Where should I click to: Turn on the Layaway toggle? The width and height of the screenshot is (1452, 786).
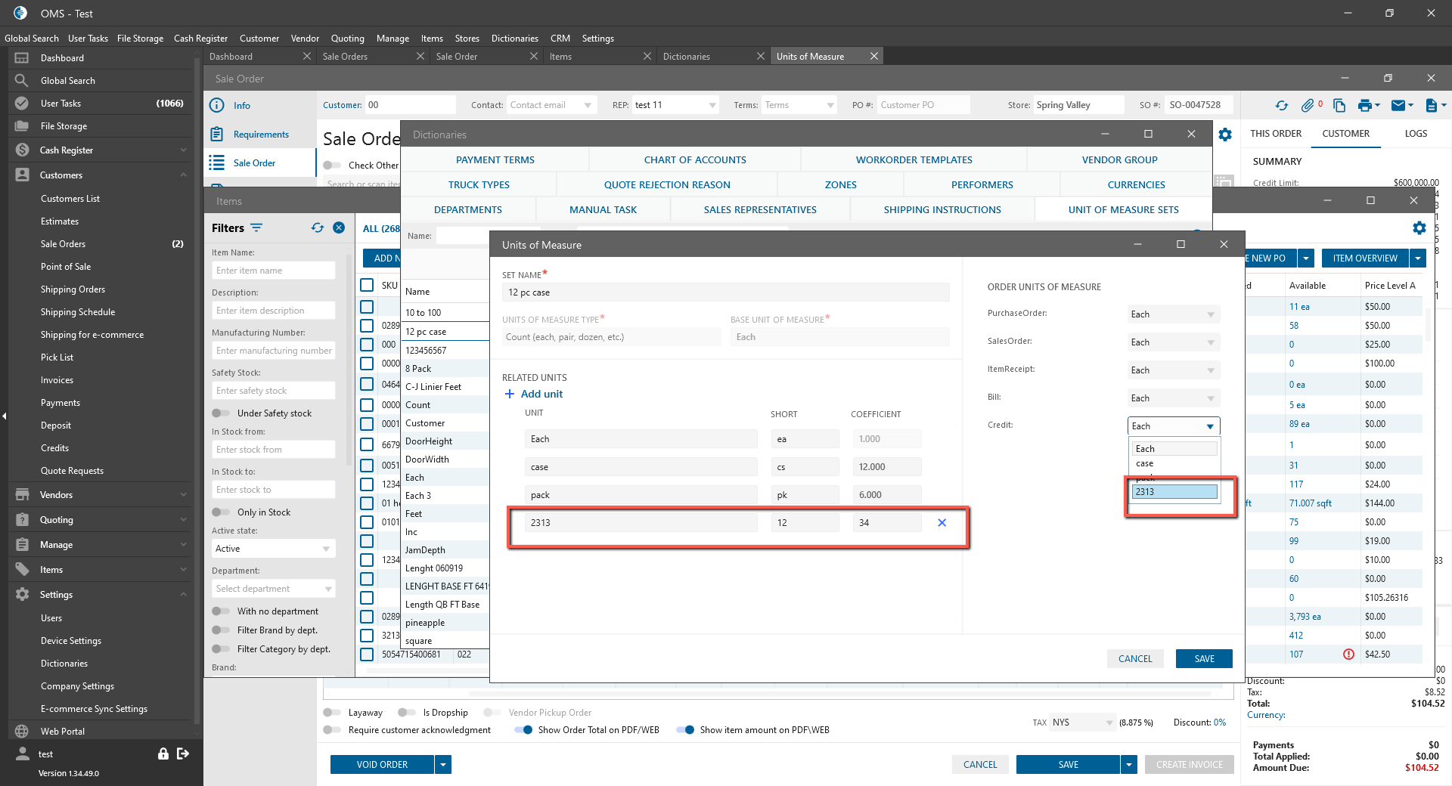[331, 713]
